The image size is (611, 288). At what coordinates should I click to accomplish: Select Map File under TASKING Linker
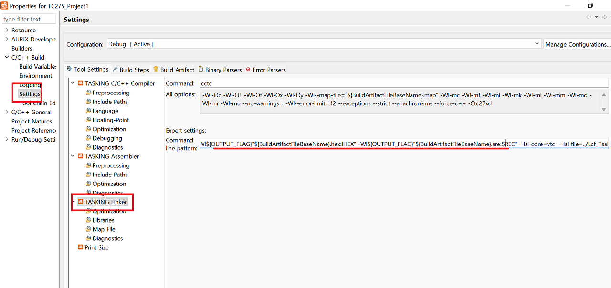[104, 229]
